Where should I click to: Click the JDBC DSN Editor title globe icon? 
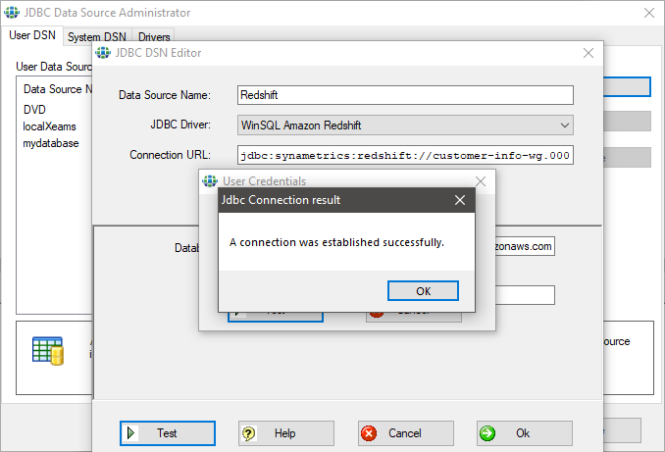click(103, 53)
